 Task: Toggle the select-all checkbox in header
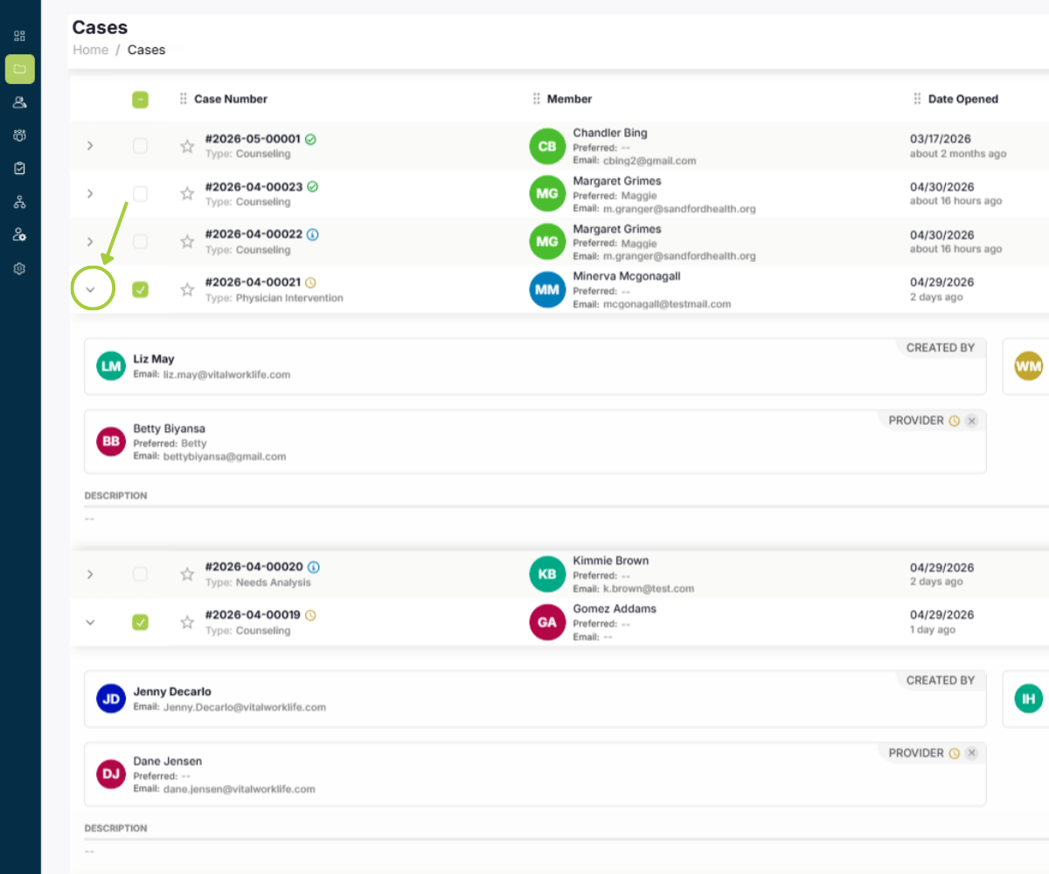click(x=140, y=100)
